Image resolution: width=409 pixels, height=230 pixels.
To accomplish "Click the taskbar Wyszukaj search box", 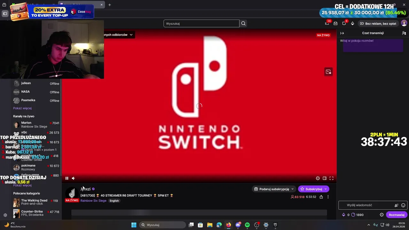I will coord(162,225).
